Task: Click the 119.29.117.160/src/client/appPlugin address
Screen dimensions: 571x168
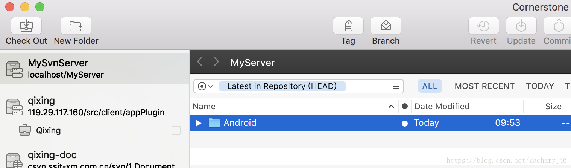Action: [96, 112]
